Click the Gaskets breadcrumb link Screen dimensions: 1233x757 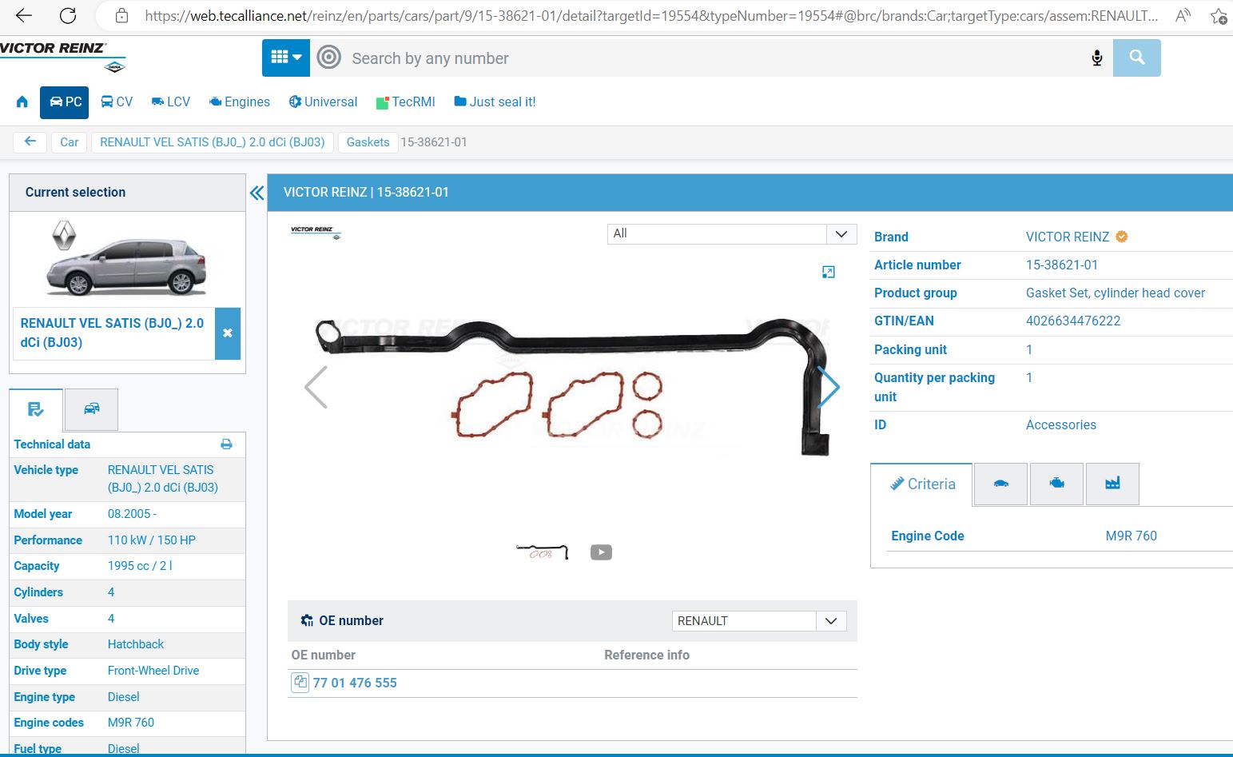[368, 142]
